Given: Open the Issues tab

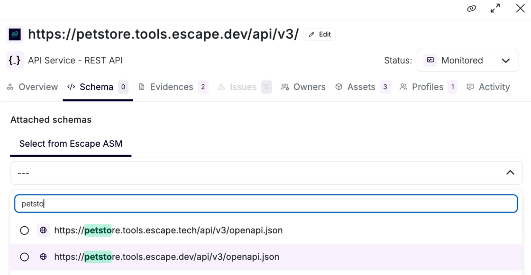Looking at the screenshot, I should (x=245, y=87).
